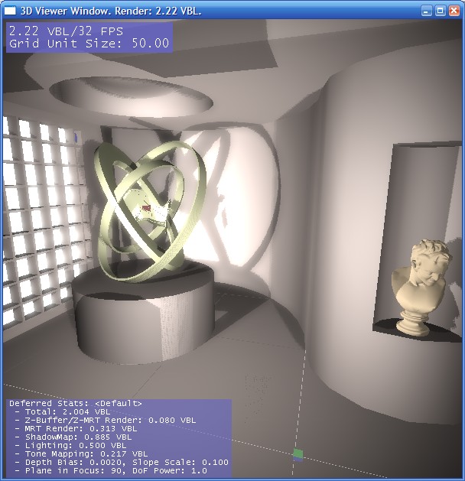Select the cylindrical pedestal under the rings
The height and width of the screenshot is (481, 465).
[143, 313]
